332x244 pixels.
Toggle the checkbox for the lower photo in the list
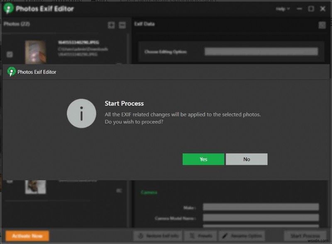10,181
